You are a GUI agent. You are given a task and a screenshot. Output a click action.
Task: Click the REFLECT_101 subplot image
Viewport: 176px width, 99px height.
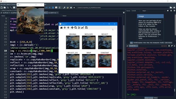[x=73, y=61]
